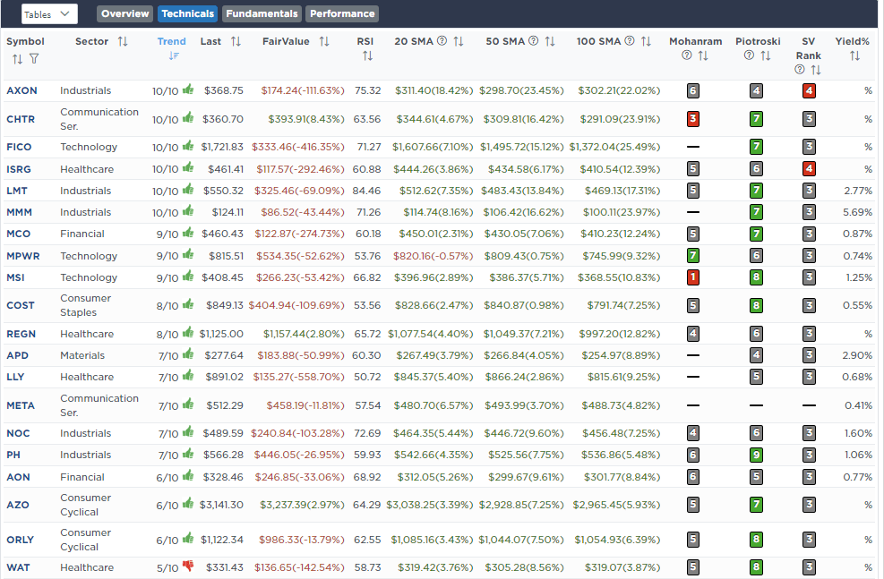Viewport: 884px width, 579px height.
Task: Show 20 SMA help tooltip icon
Action: (x=442, y=40)
